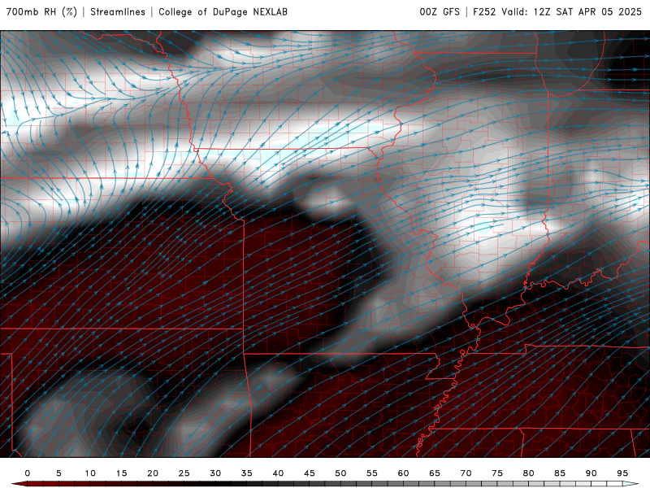
Task: Click the '25' label on the RH legend
Action: 184,473
